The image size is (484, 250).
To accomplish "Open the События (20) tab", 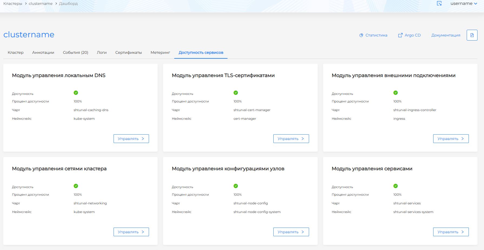I will [75, 52].
